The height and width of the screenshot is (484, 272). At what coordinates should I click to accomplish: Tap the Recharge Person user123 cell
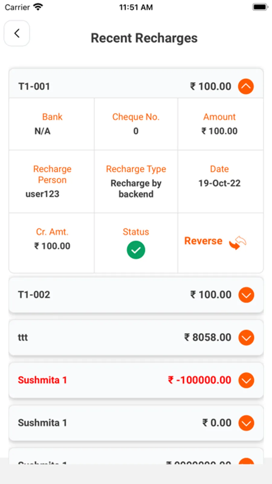(x=52, y=181)
